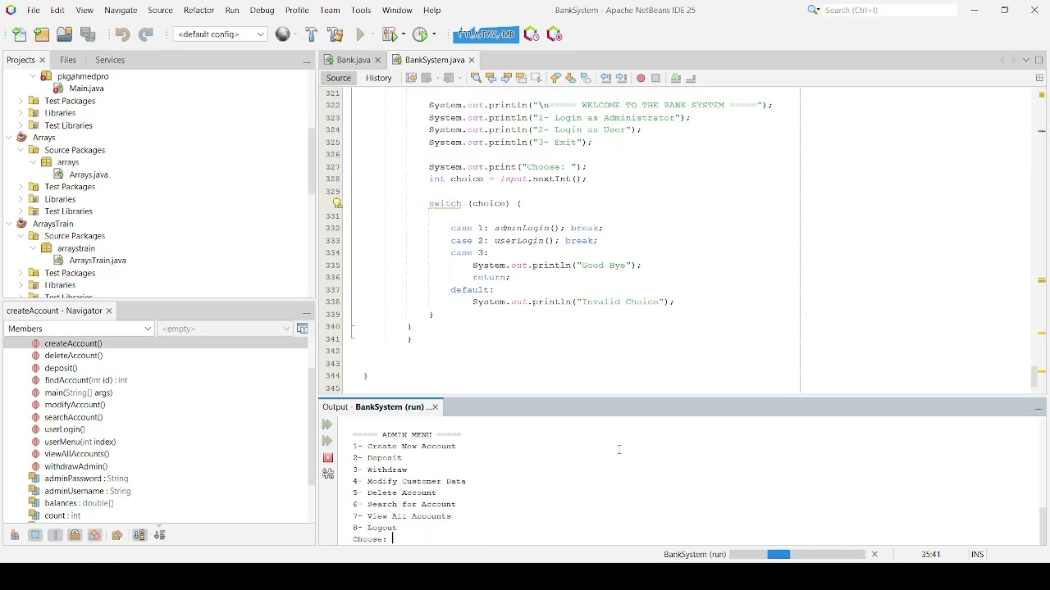Toggle Sort by Source in Navigator
Viewport: 1050px width, 590px height.
click(160, 535)
